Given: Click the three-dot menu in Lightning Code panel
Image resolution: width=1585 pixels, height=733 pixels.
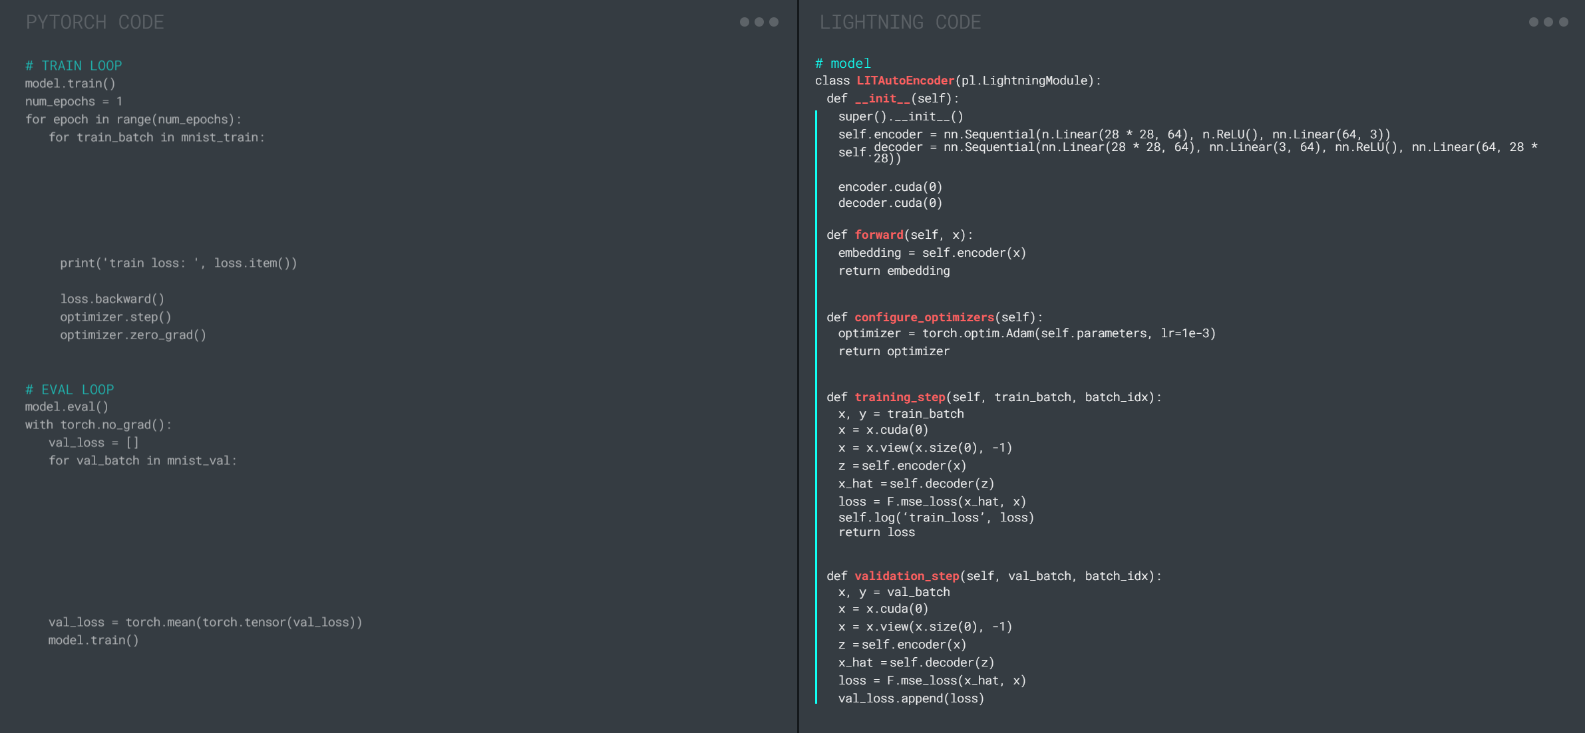Looking at the screenshot, I should (1548, 22).
